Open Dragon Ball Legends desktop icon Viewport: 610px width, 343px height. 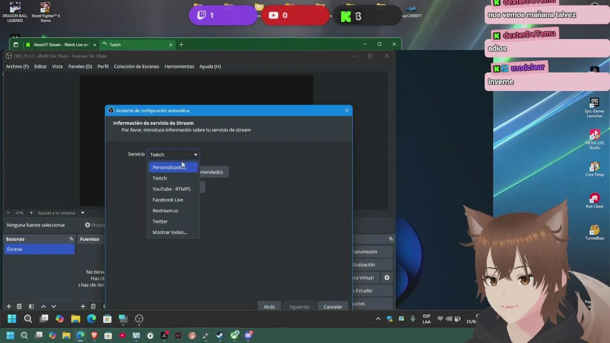[15, 12]
